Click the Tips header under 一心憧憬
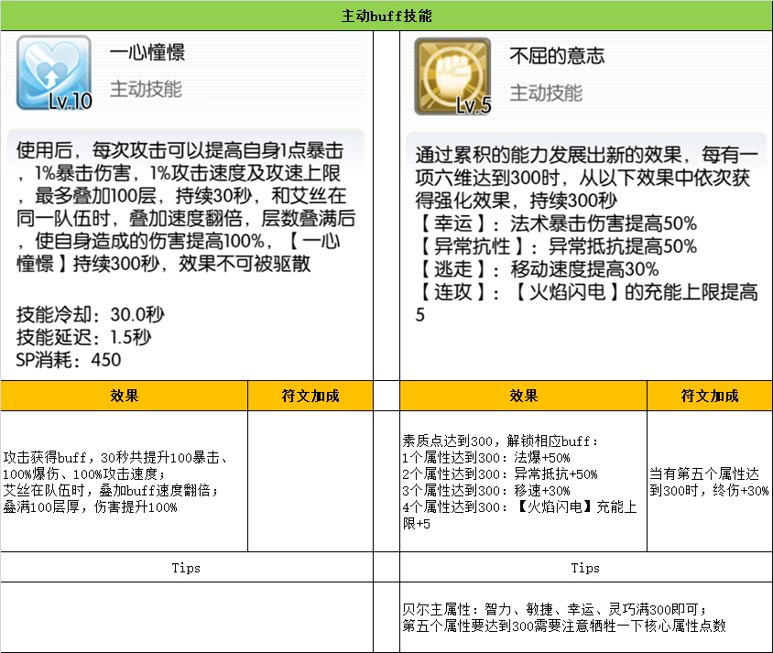Image resolution: width=773 pixels, height=653 pixels. (x=186, y=568)
